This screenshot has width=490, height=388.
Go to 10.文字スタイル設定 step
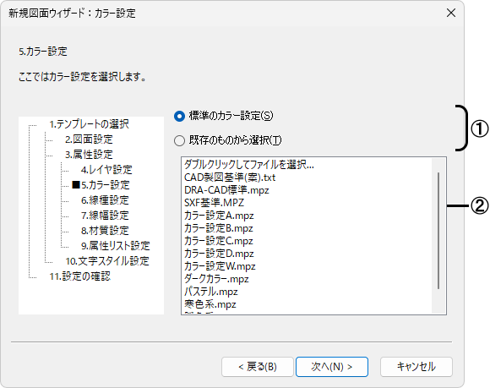click(x=107, y=261)
